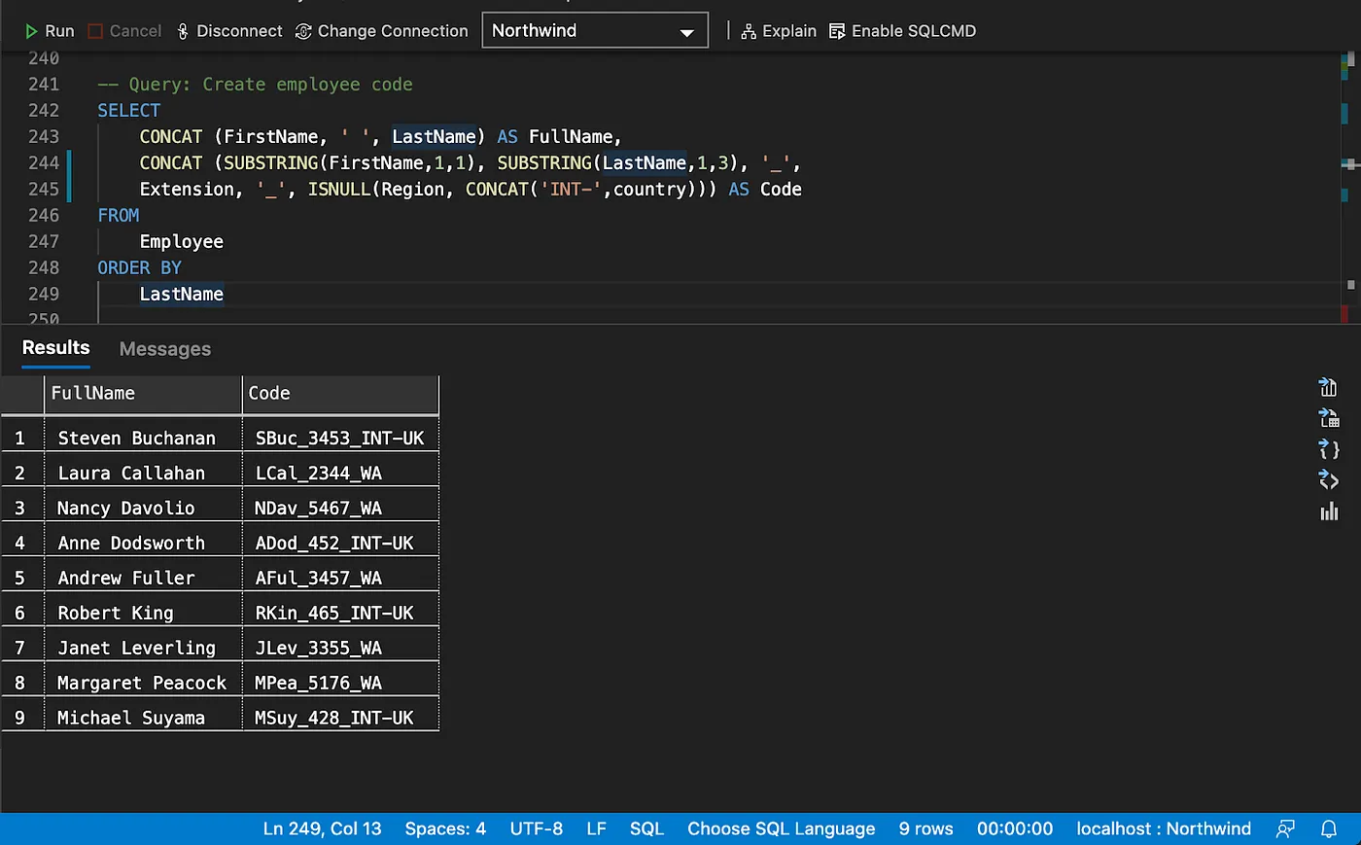The height and width of the screenshot is (845, 1361).
Task: Click the Nancy Davolio cell
Action: (x=143, y=509)
